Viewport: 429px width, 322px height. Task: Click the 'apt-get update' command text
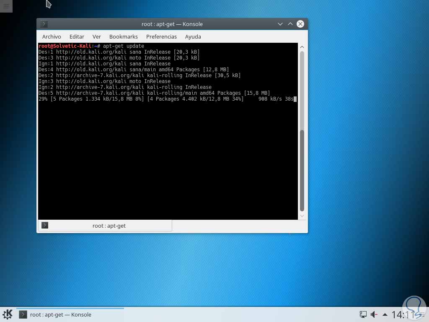124,46
